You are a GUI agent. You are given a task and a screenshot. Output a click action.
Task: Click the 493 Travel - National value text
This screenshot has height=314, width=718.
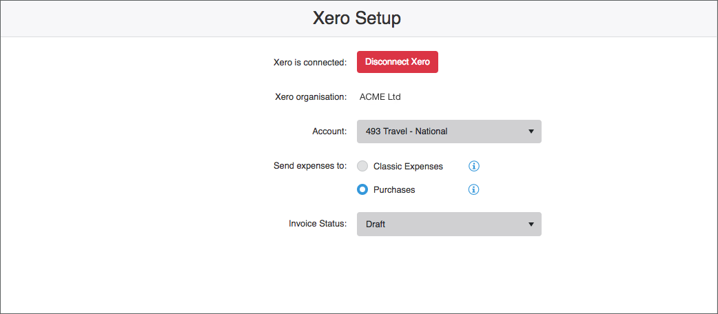tap(407, 132)
